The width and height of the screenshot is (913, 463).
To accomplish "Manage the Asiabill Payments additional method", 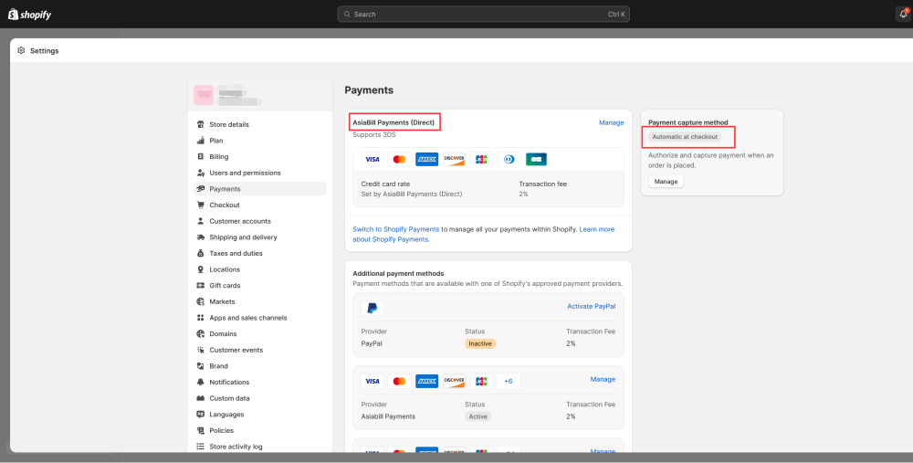I will (x=603, y=379).
